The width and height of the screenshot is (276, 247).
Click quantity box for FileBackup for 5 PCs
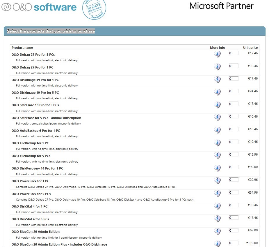pyautogui.click(x=234, y=154)
